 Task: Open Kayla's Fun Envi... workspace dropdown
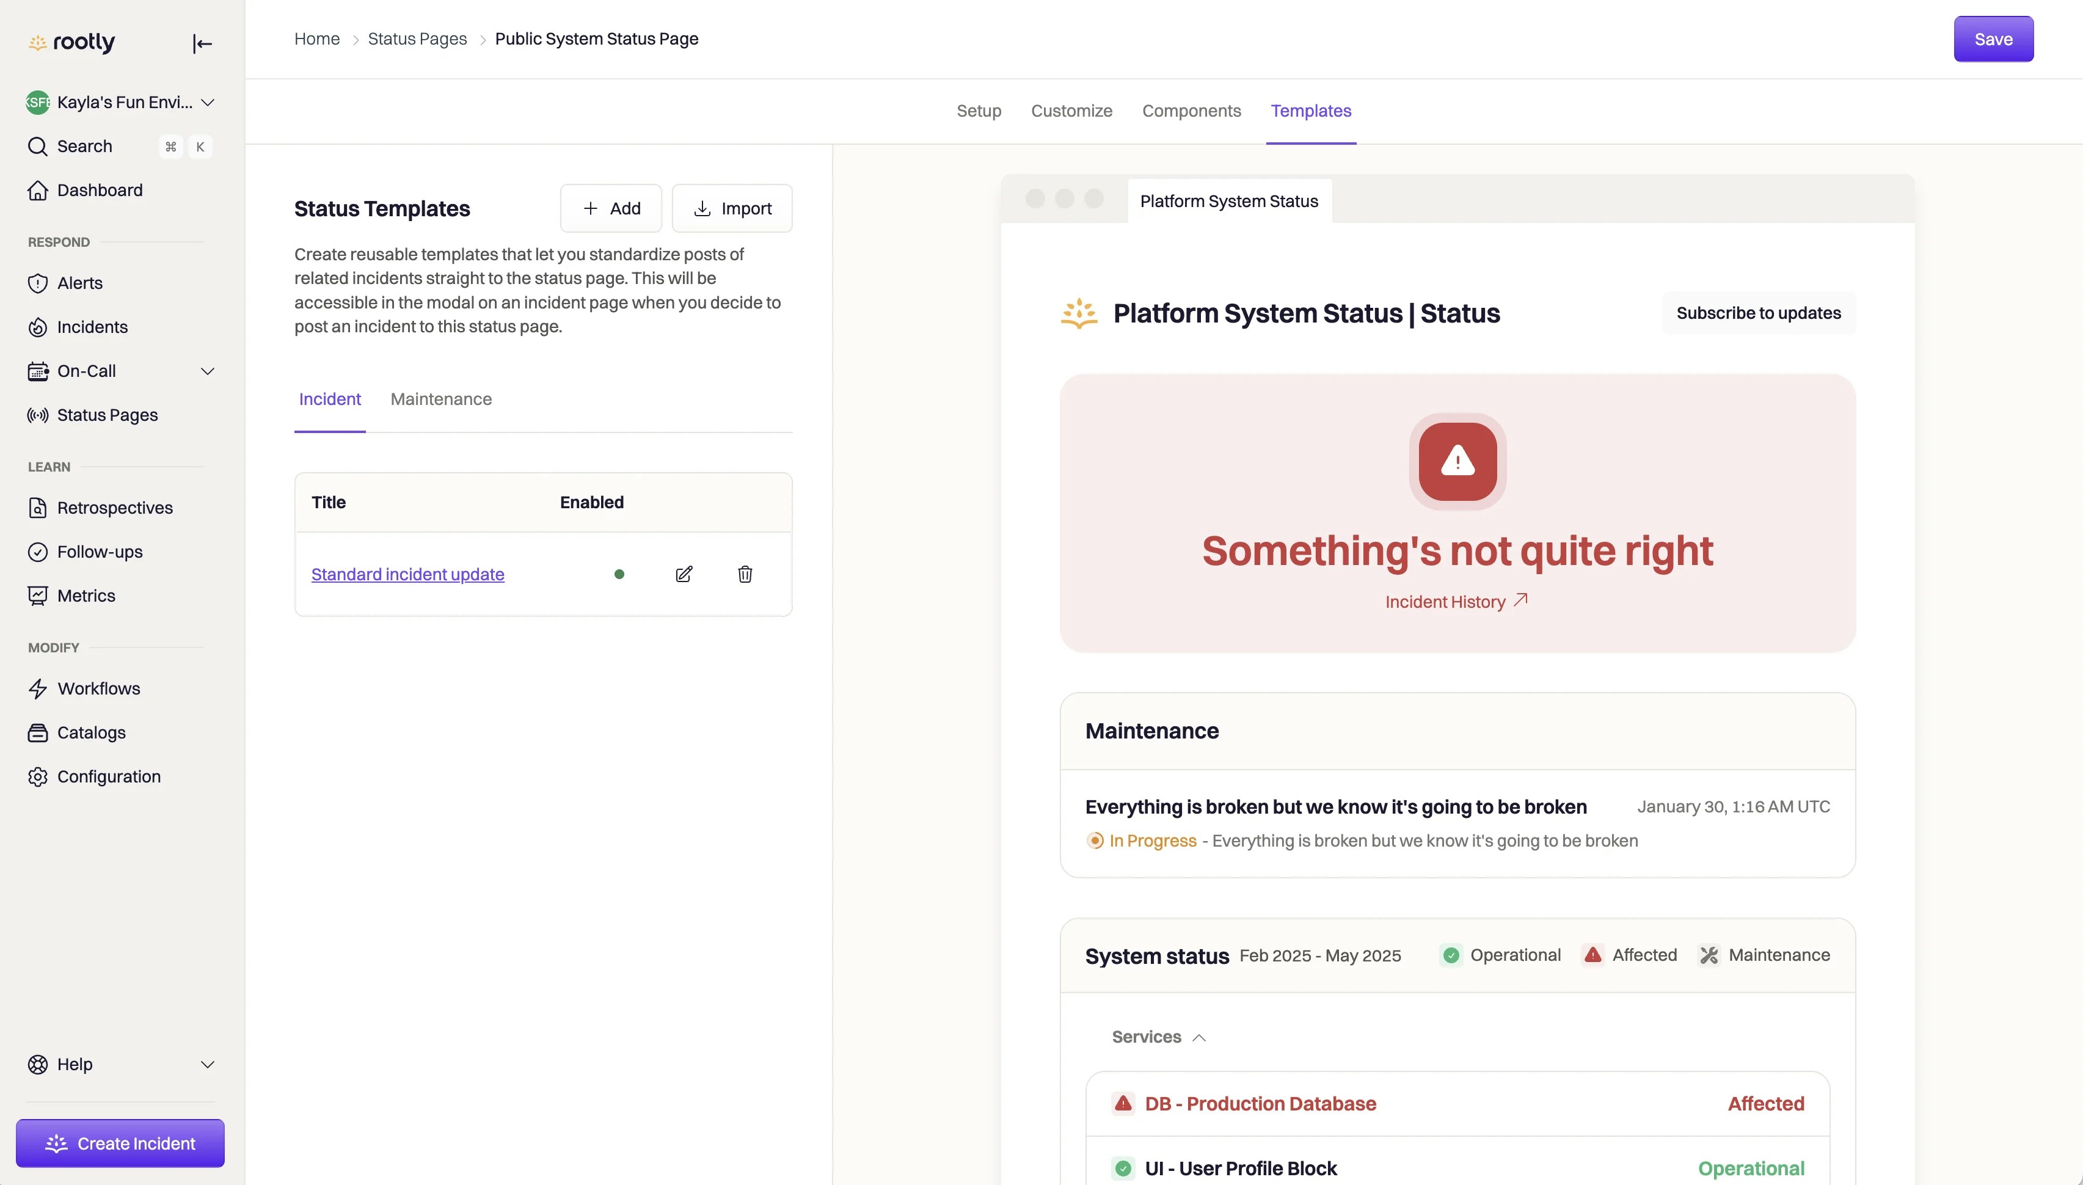(x=120, y=103)
